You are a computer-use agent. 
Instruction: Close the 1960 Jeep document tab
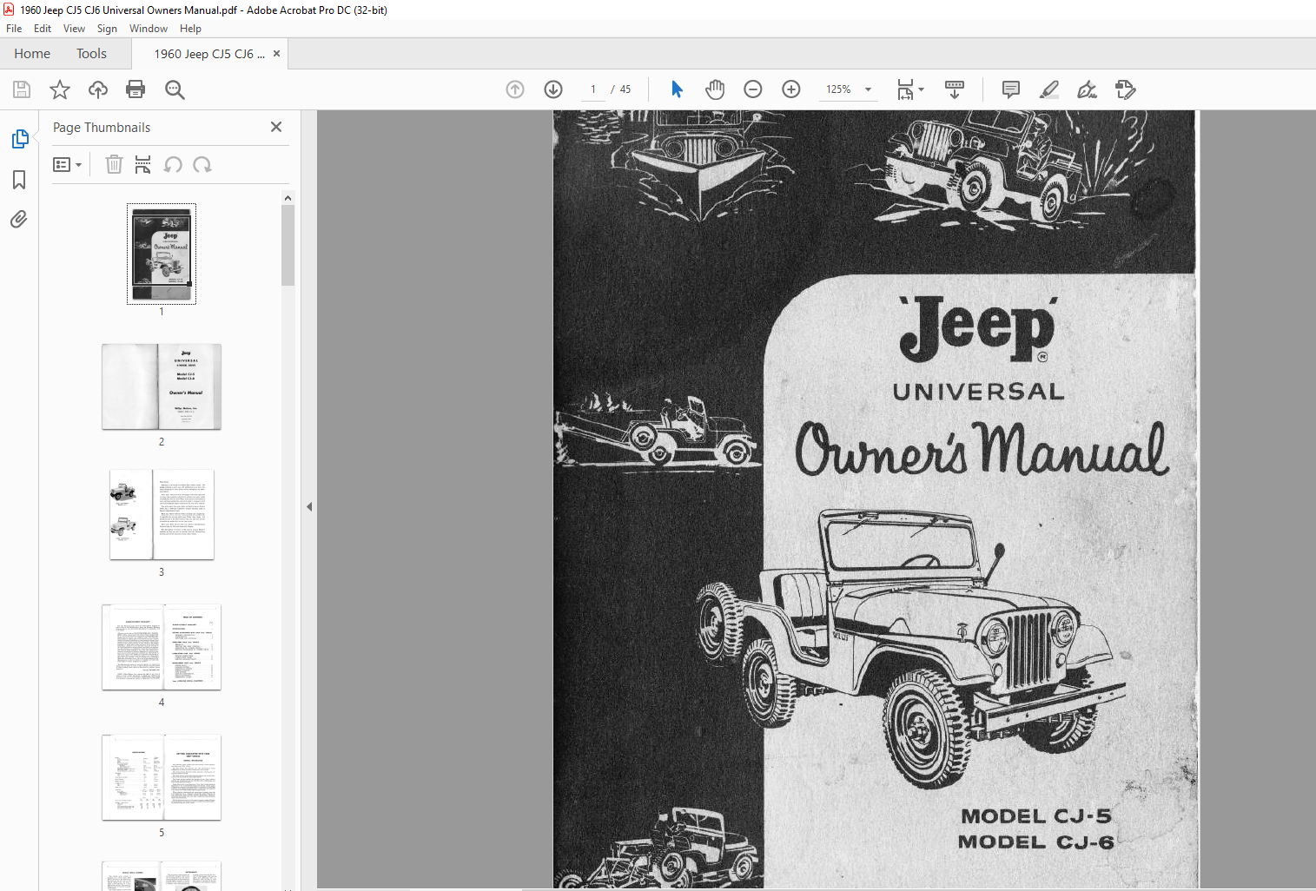coord(276,54)
